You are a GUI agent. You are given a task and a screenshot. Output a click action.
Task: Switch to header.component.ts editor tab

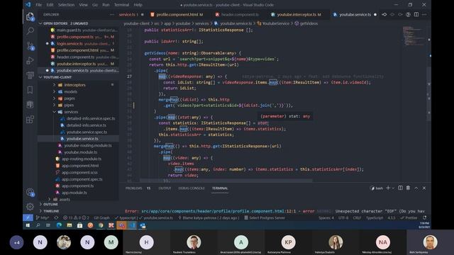[x=239, y=14]
